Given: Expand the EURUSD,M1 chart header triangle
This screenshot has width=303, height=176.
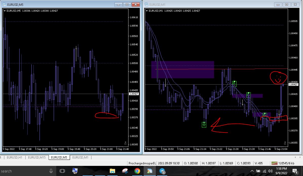Looking at the screenshot, I should coord(147,11).
